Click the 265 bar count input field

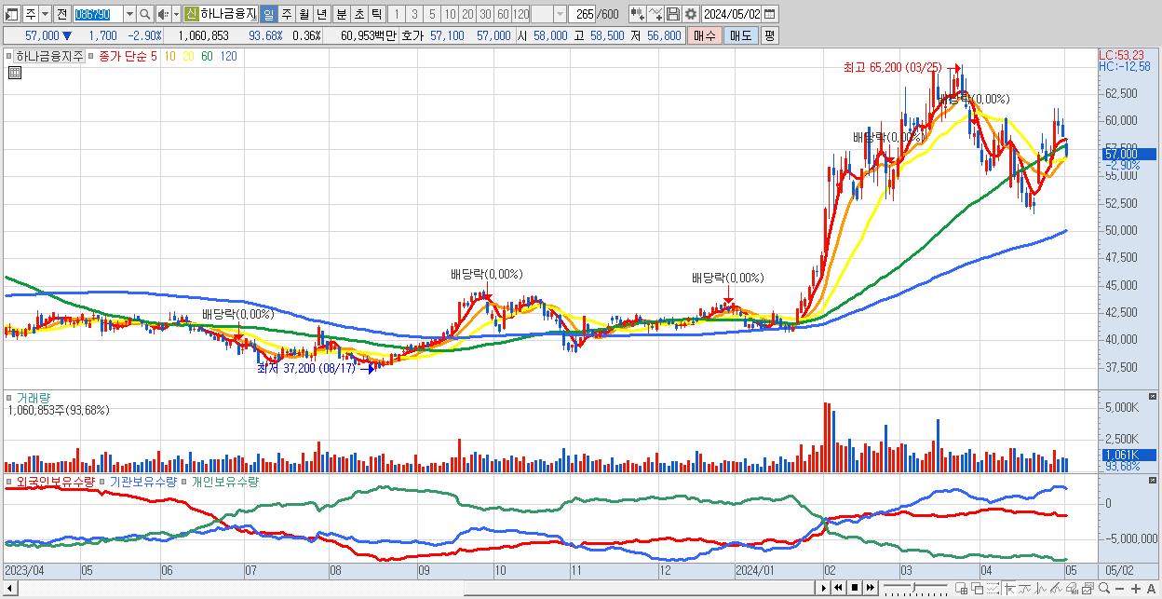tap(583, 14)
